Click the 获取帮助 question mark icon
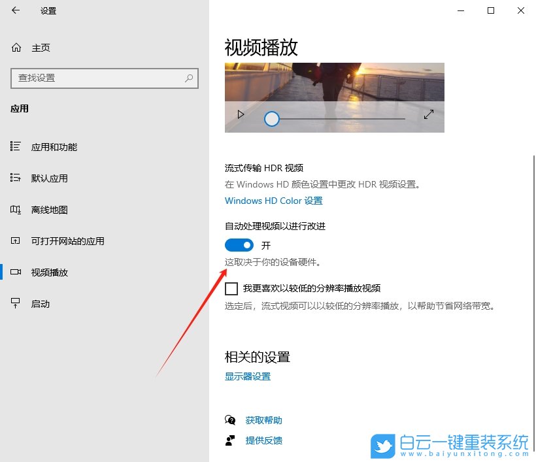The height and width of the screenshot is (462, 536). point(230,420)
